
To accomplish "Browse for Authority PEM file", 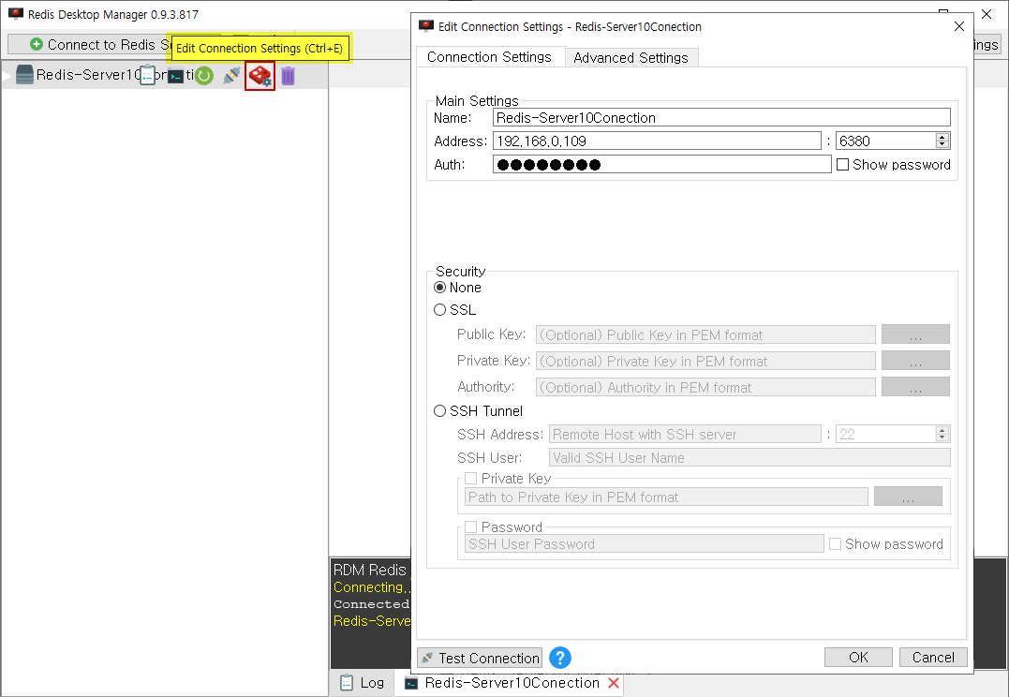I will point(915,388).
